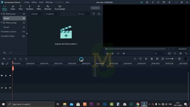
Task: Click the render preview icon
Action: tap(135, 59)
